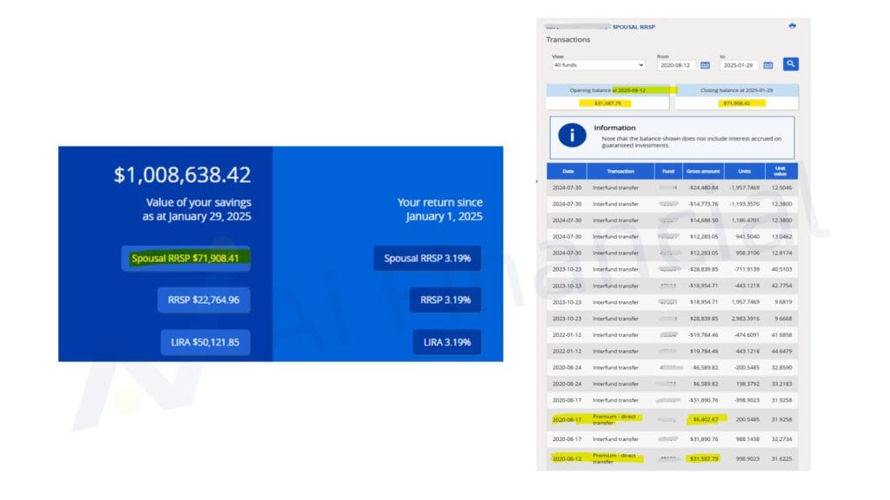890x500 pixels.
Task: Expand the All funds view dropdown
Action: 598,65
